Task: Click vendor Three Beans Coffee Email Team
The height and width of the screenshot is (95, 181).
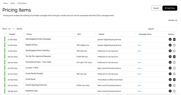Action: (x=110, y=80)
